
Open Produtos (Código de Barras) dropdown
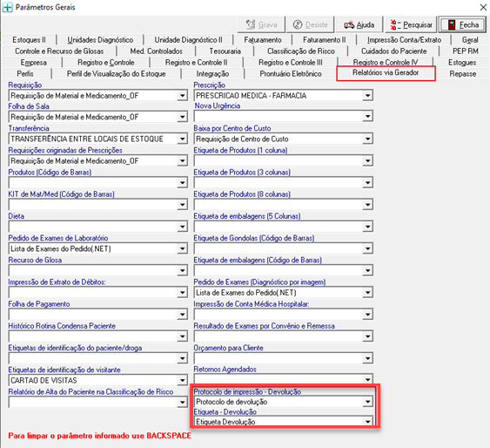pos(182,183)
